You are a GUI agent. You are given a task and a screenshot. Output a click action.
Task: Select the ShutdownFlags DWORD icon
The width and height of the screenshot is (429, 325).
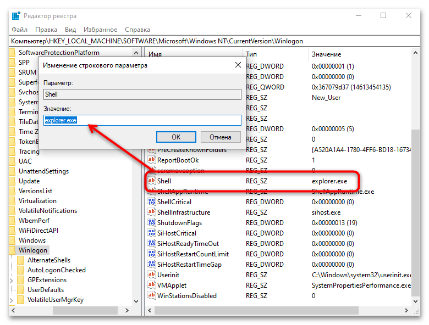[x=151, y=222]
